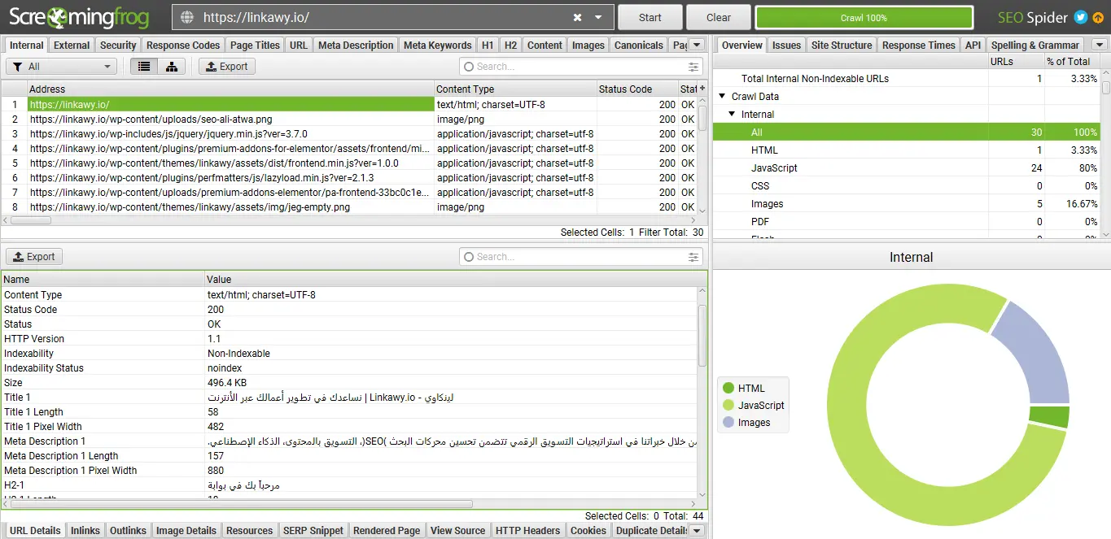Open URL history dropdown arrow

coord(599,17)
